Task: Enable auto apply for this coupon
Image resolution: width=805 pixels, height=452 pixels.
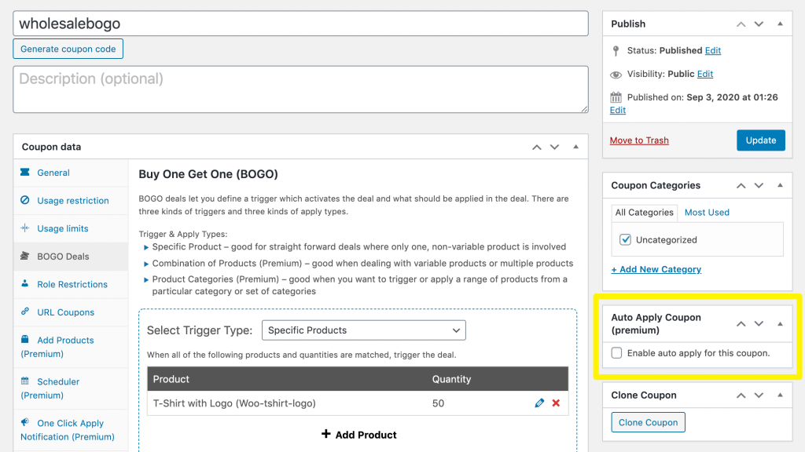Action: tap(617, 353)
